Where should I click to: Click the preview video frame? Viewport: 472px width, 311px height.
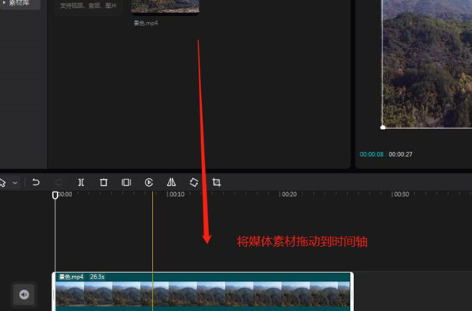(x=427, y=63)
